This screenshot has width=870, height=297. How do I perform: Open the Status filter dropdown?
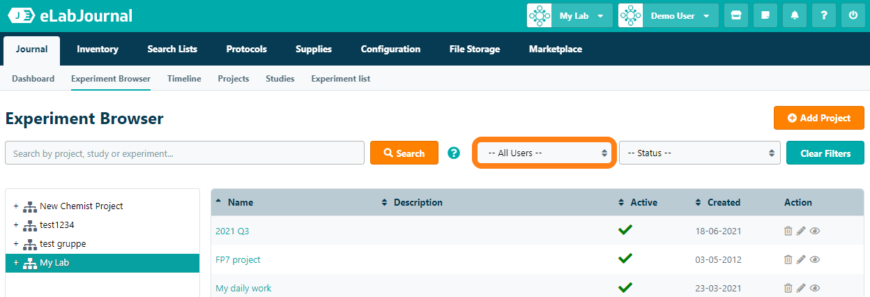(x=699, y=153)
